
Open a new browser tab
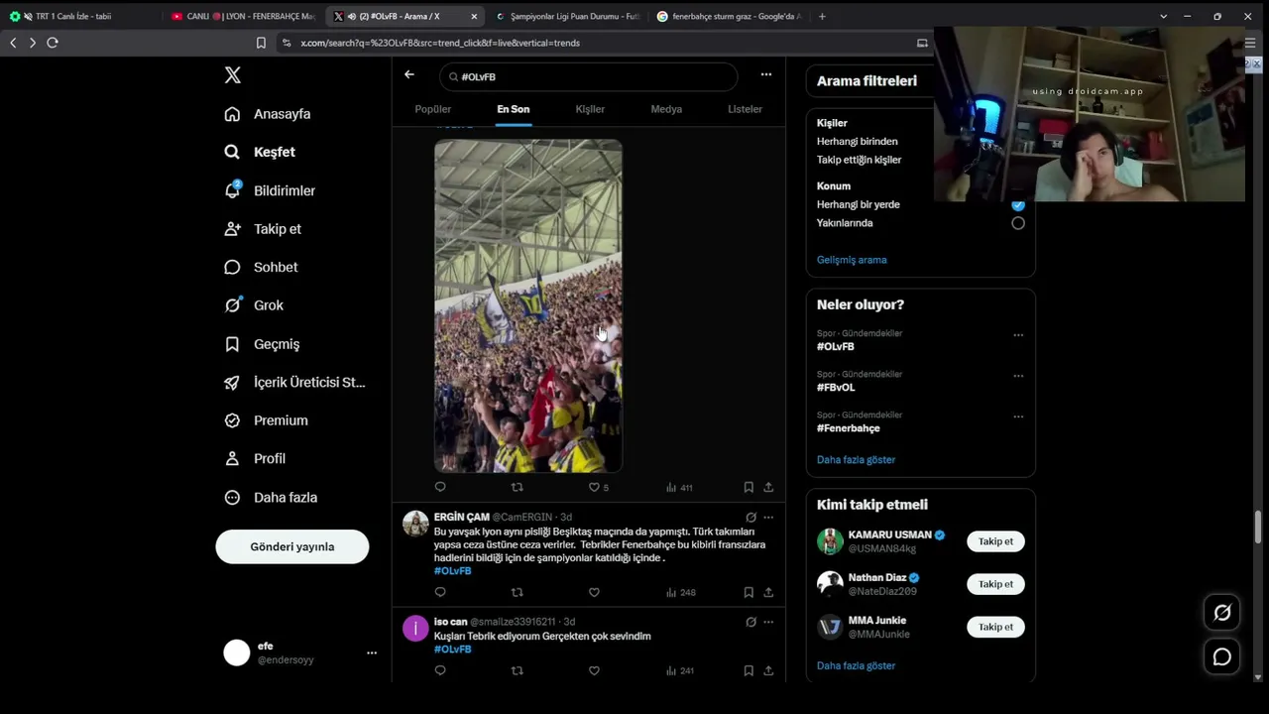(822, 16)
